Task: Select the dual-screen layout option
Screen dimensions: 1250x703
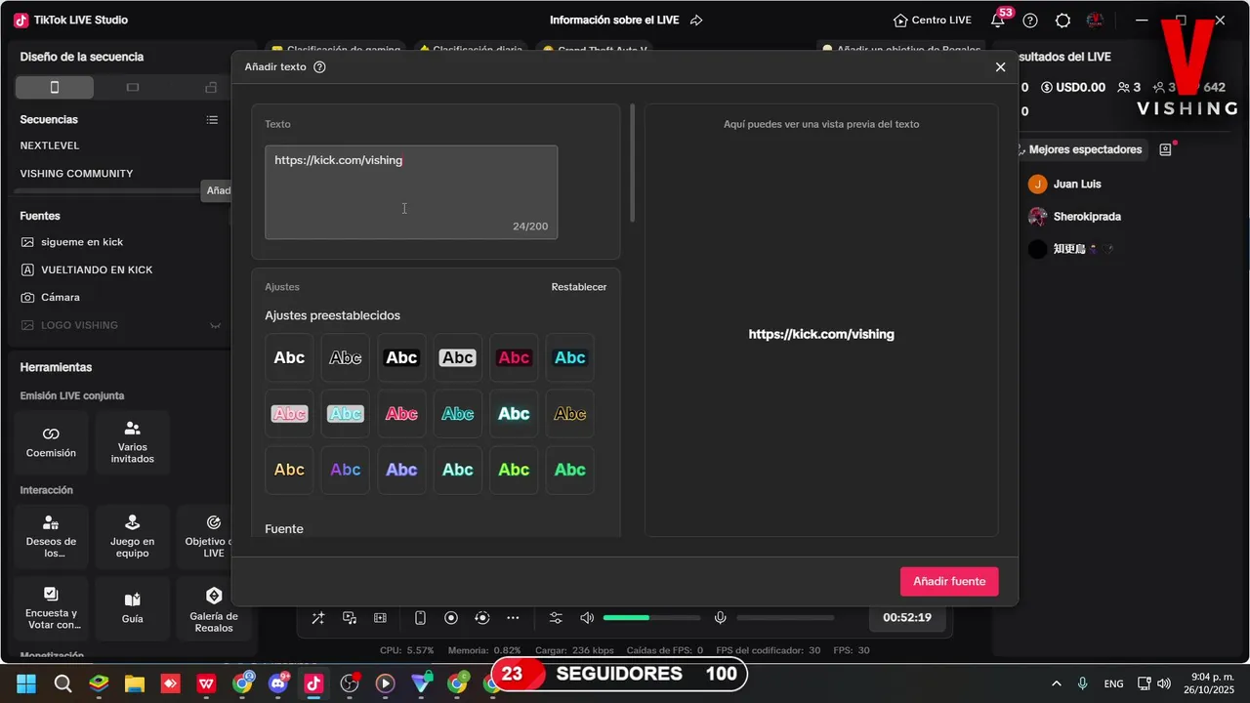Action: pos(211,88)
